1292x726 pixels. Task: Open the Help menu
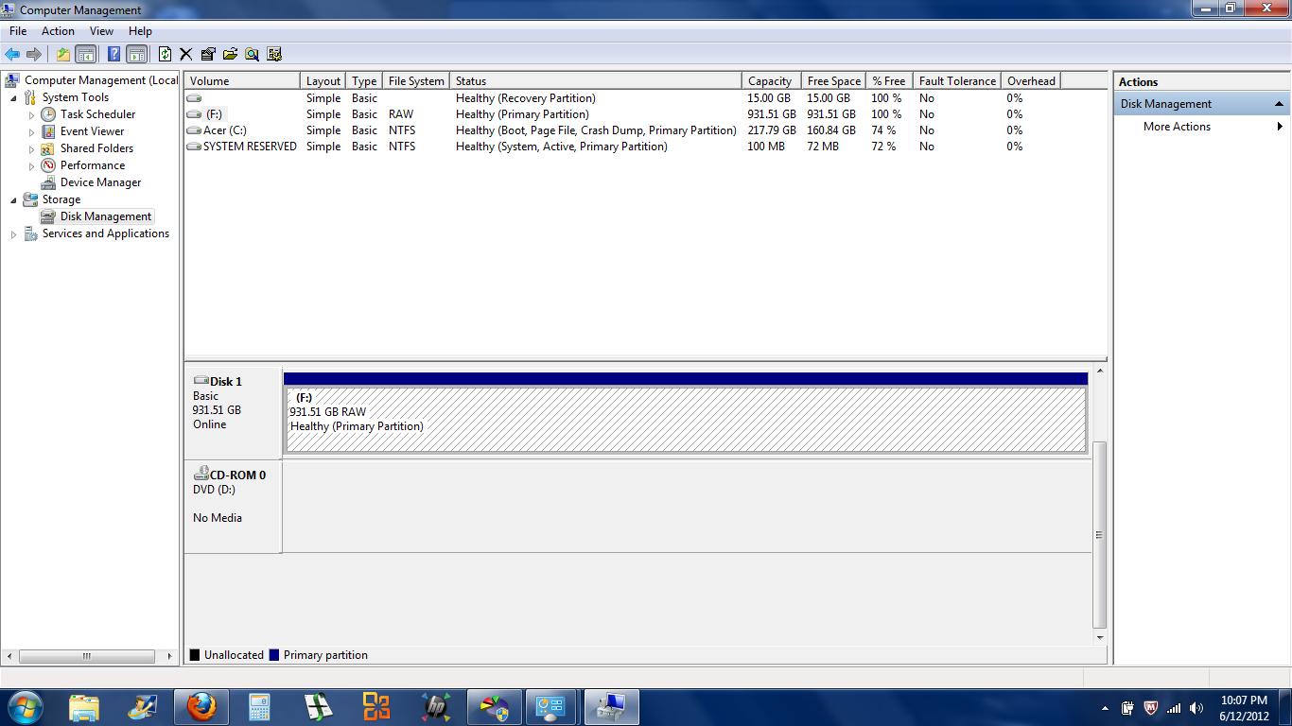click(140, 31)
